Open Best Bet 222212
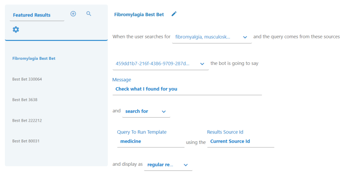Viewport: 345px width, 177px height. (x=27, y=120)
